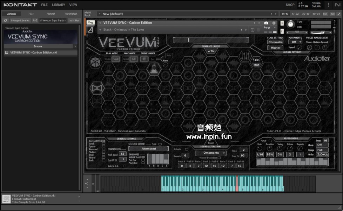
Task: Open the Ornaments dropdown
Action: pos(211,153)
